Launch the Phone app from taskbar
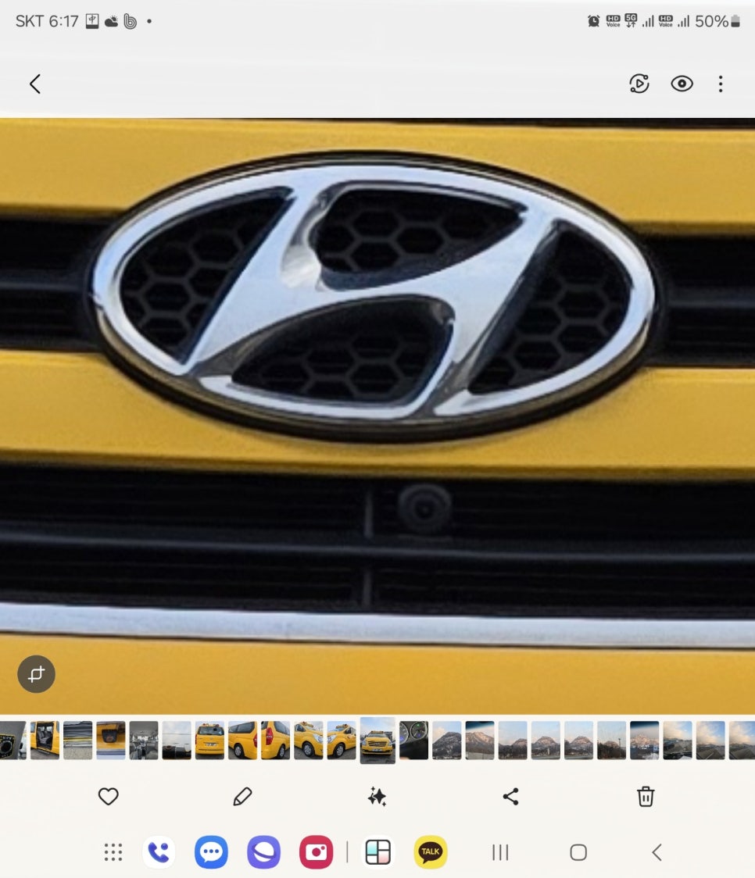 click(x=159, y=852)
